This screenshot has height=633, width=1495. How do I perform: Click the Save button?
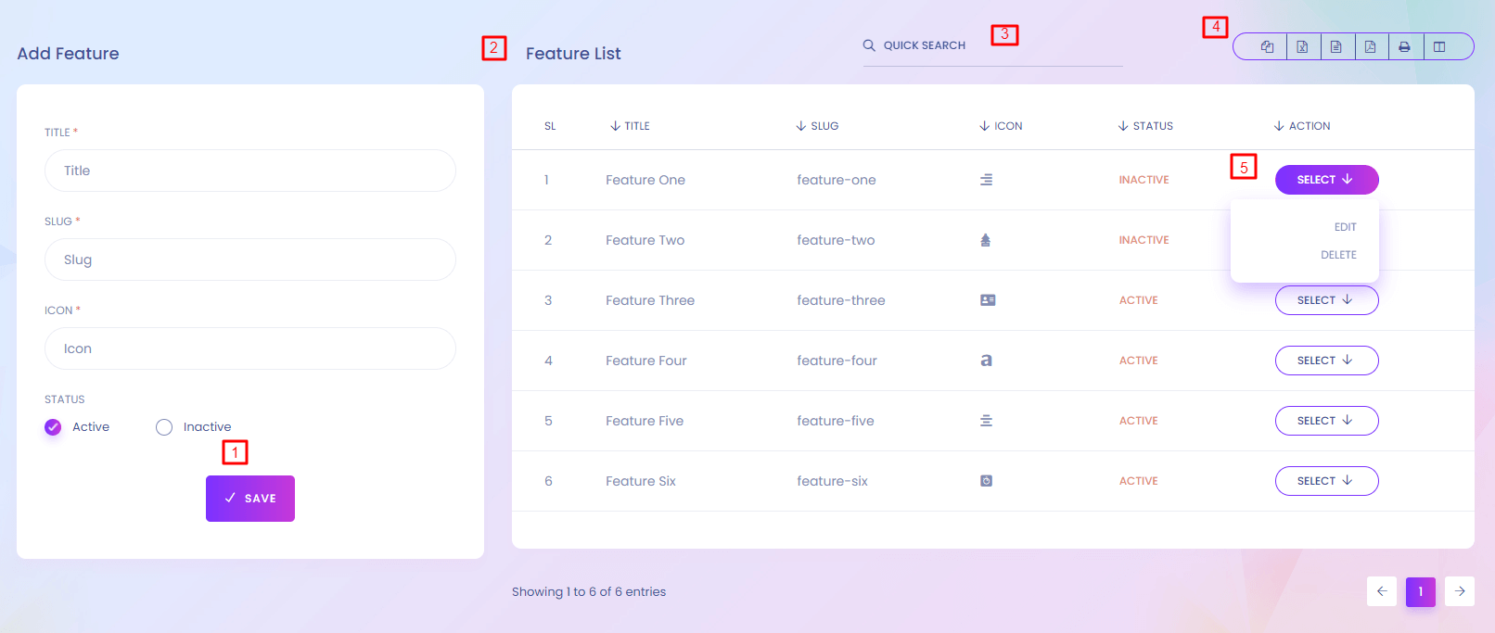250,499
